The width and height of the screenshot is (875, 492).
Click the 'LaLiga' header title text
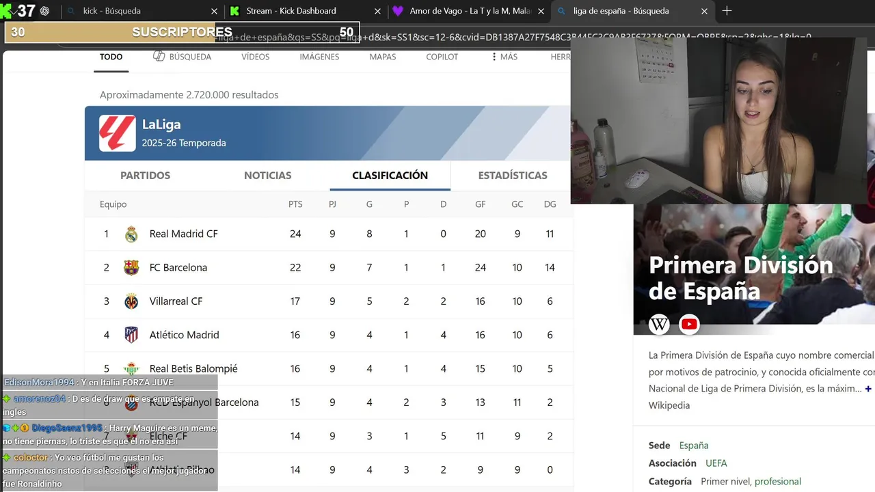pos(161,124)
